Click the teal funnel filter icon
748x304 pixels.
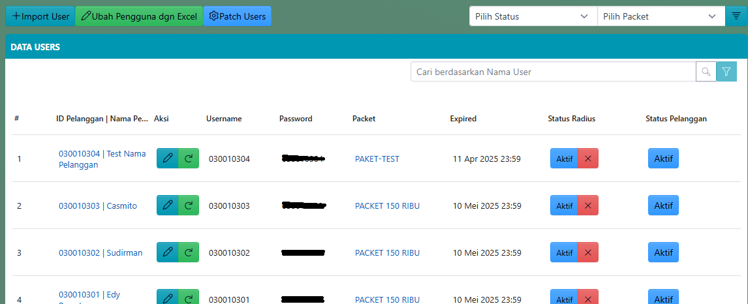(726, 72)
